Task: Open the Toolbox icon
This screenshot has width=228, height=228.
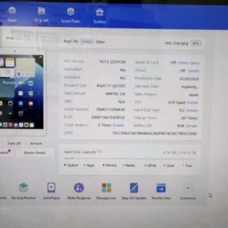Action: [x=100, y=13]
